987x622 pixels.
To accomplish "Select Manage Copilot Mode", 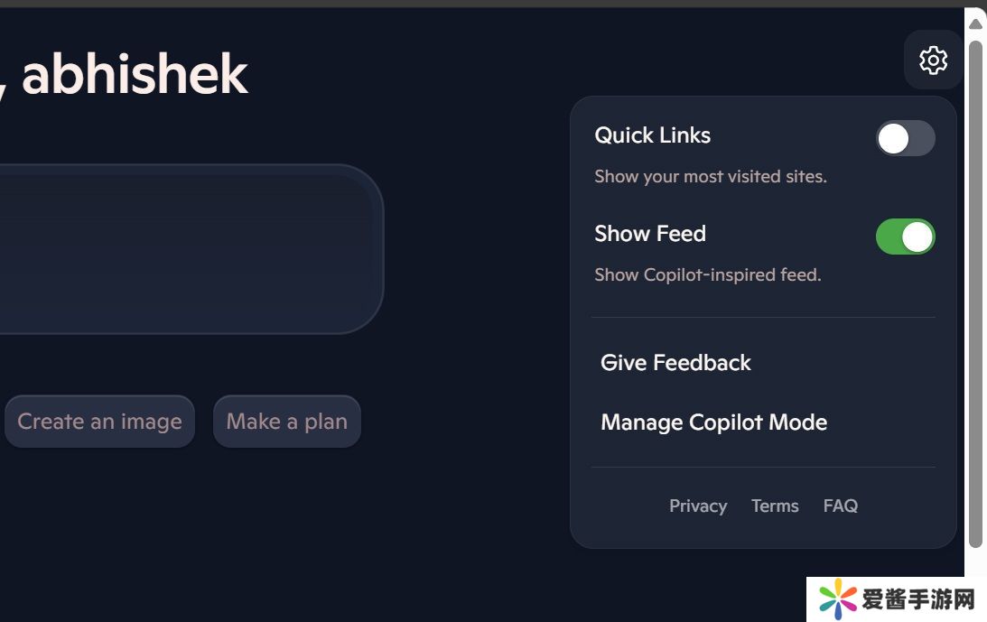I will (713, 422).
